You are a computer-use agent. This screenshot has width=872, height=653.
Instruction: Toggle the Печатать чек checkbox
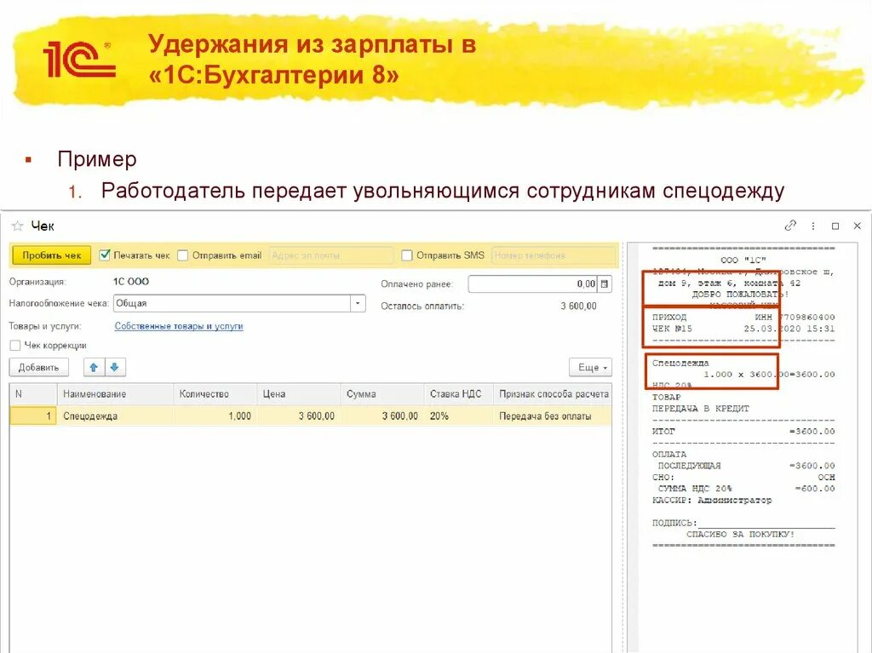tap(105, 255)
